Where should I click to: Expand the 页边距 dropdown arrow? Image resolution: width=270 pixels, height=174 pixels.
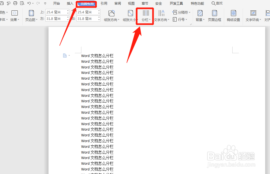pos(37,20)
